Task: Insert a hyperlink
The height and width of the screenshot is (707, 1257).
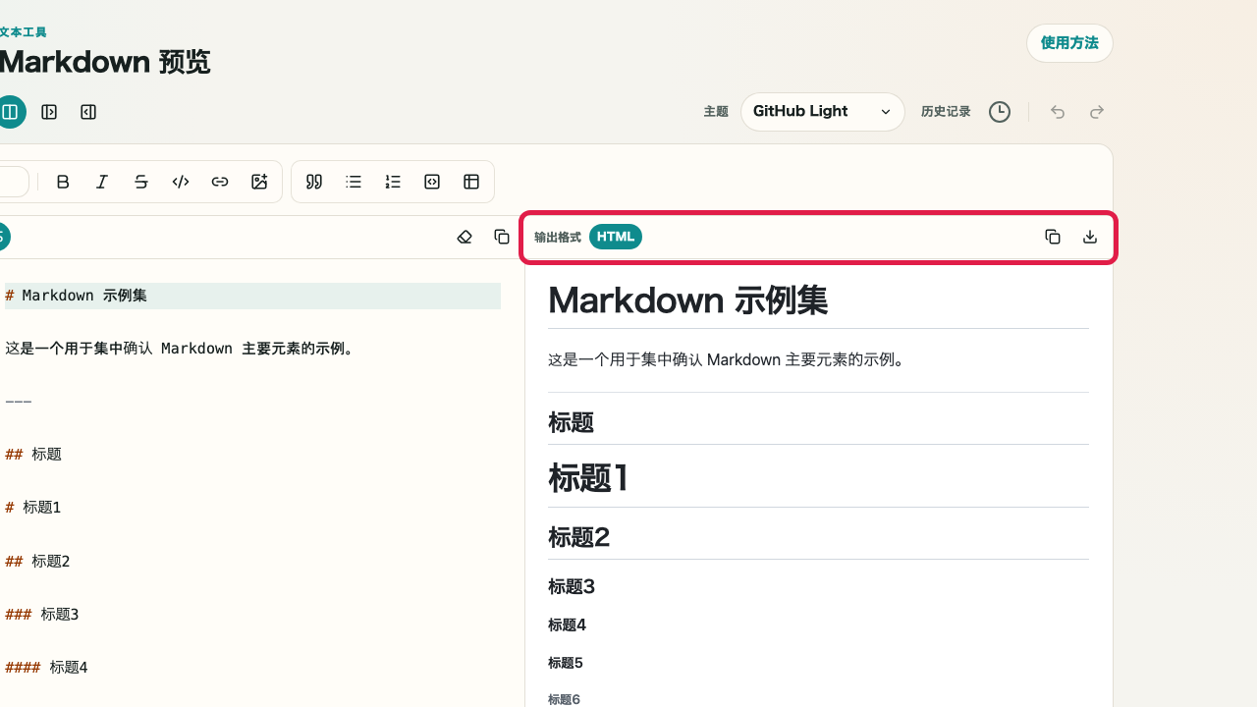Action: pos(220,182)
